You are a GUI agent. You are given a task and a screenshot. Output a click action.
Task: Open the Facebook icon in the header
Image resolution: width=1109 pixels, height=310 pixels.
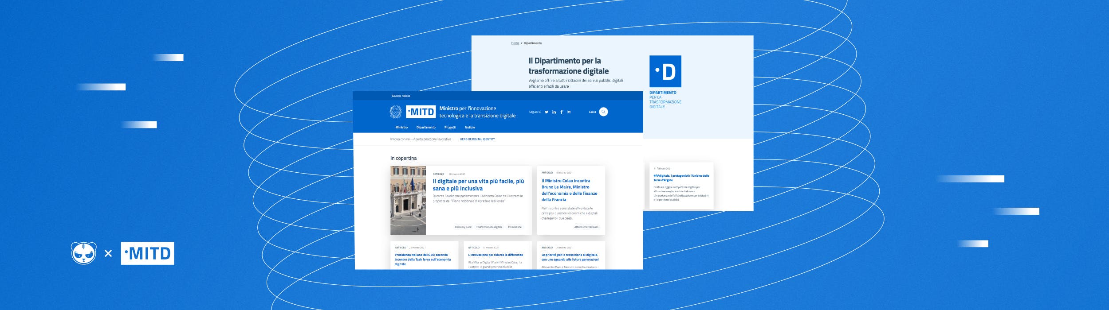tap(562, 112)
